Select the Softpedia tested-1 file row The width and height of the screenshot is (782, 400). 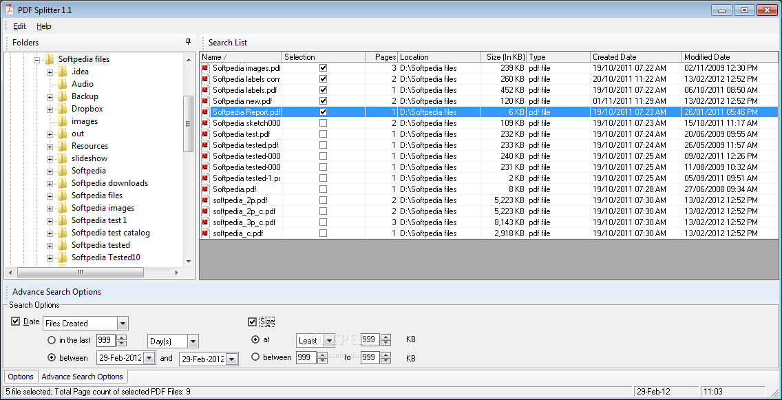click(x=489, y=178)
